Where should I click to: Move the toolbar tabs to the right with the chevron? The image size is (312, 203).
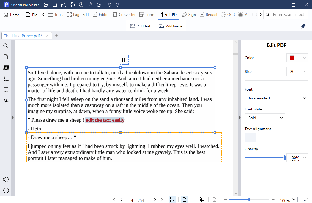pos(261,15)
